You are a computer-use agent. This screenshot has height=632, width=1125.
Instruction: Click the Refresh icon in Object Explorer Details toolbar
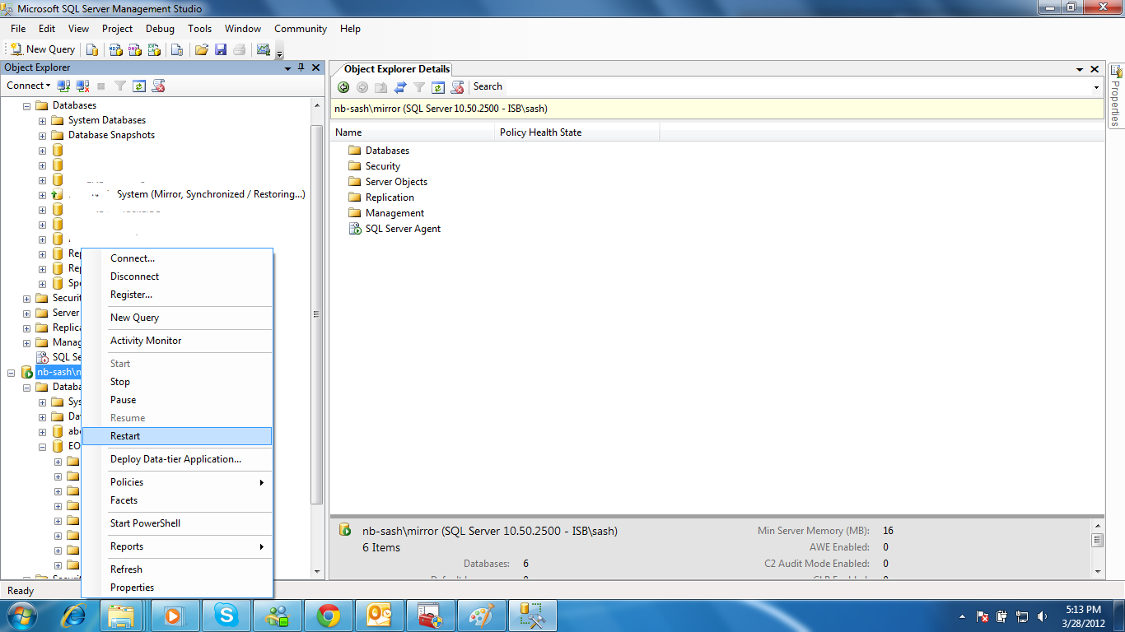coord(437,86)
